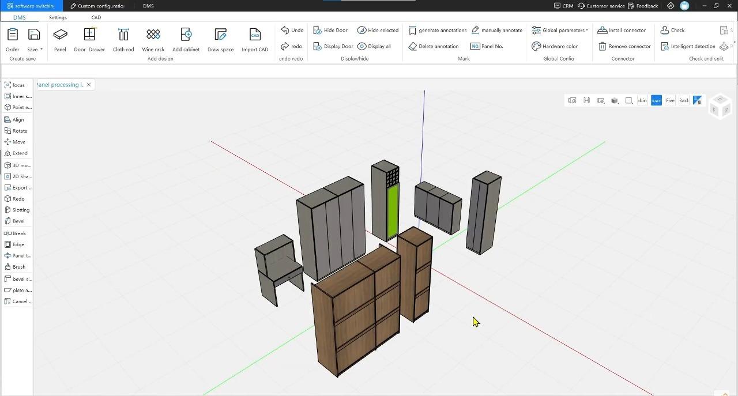Click the Add cabinet icon
This screenshot has height=396, width=738.
pos(186,34)
